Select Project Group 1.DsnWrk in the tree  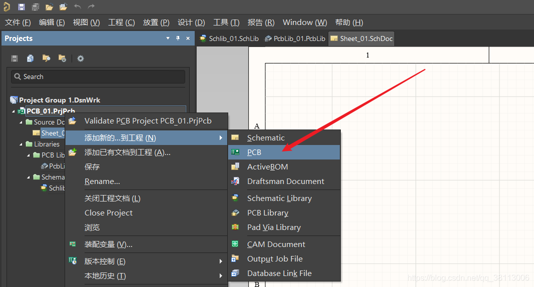pyautogui.click(x=60, y=100)
